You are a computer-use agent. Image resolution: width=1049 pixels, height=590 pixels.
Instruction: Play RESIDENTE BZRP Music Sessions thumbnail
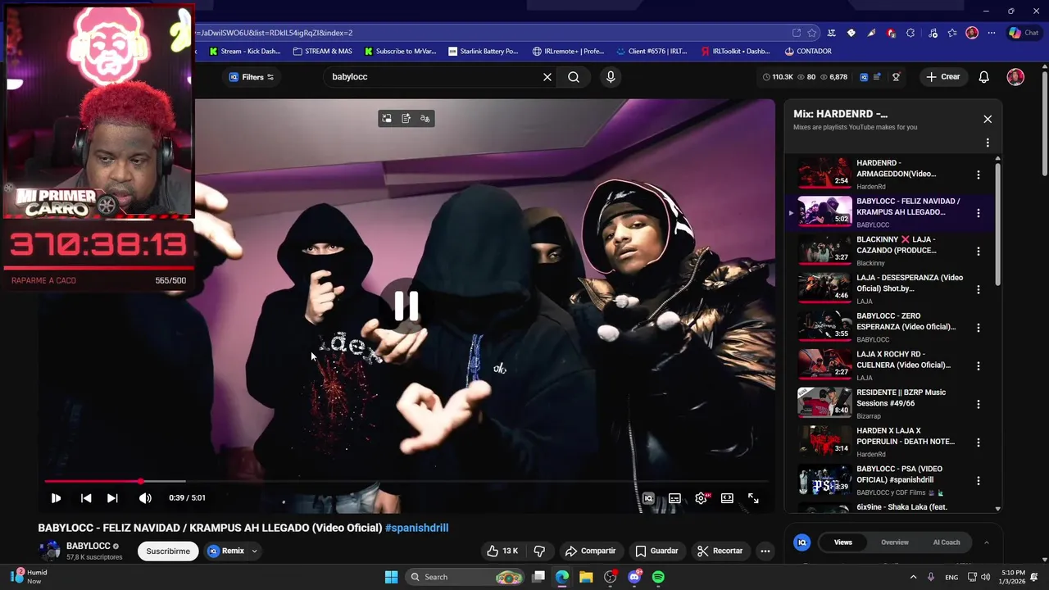click(825, 402)
